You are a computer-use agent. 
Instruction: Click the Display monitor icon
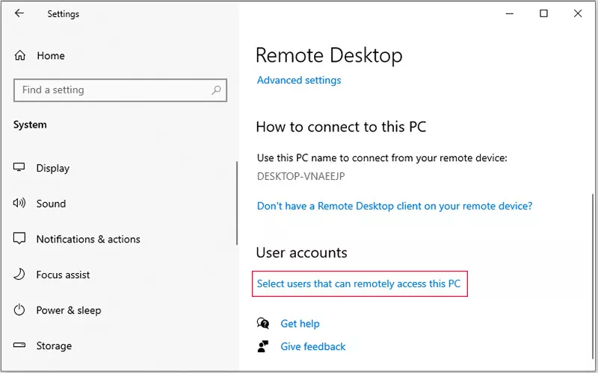click(x=19, y=167)
